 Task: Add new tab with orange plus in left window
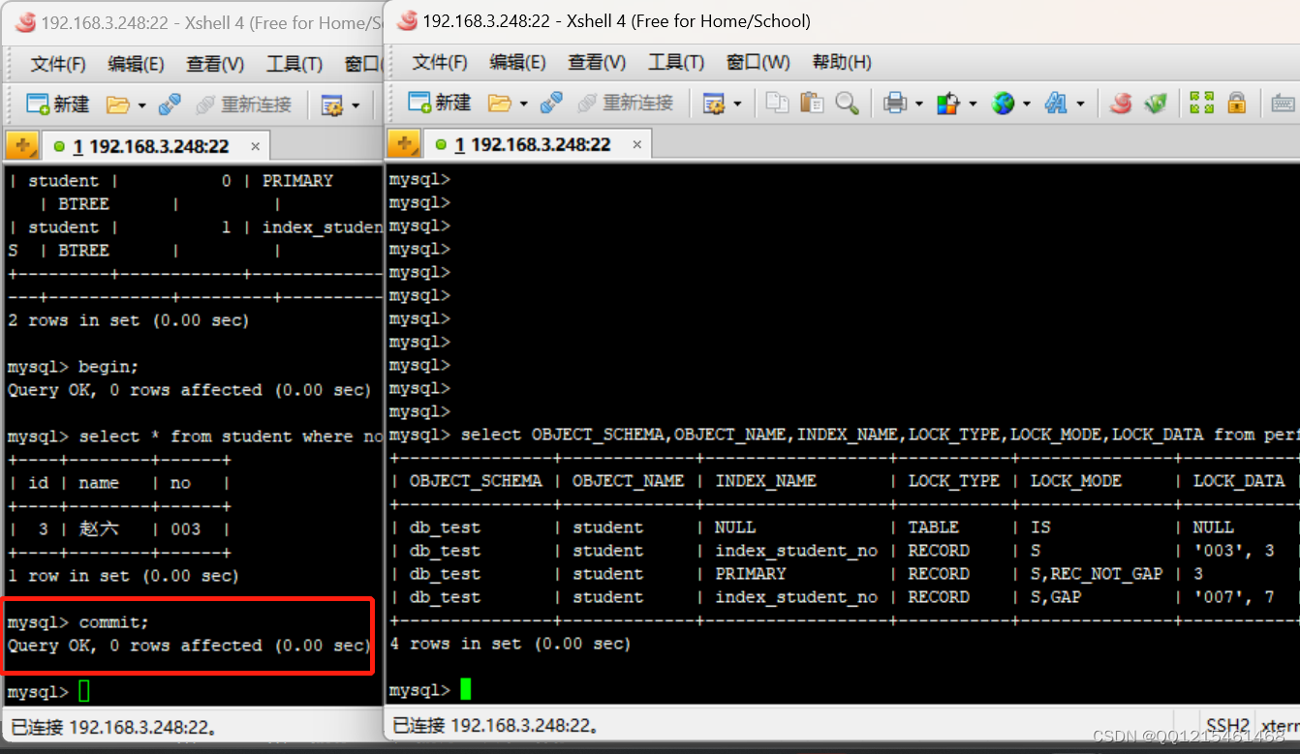(21, 147)
